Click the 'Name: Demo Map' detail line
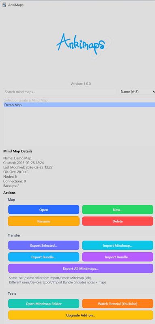The image size is (155, 324). [17, 158]
